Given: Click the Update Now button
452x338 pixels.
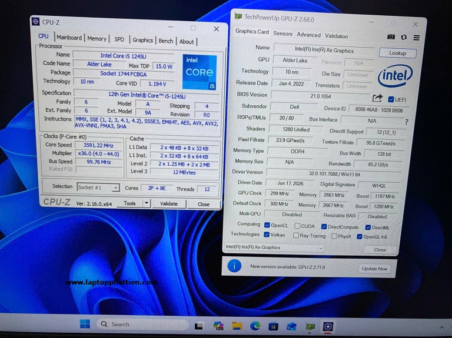Looking at the screenshot, I should coord(374,269).
